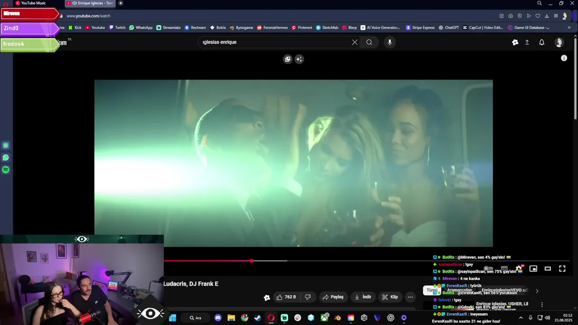Open the Bynogame bookmark

[x=242, y=28]
